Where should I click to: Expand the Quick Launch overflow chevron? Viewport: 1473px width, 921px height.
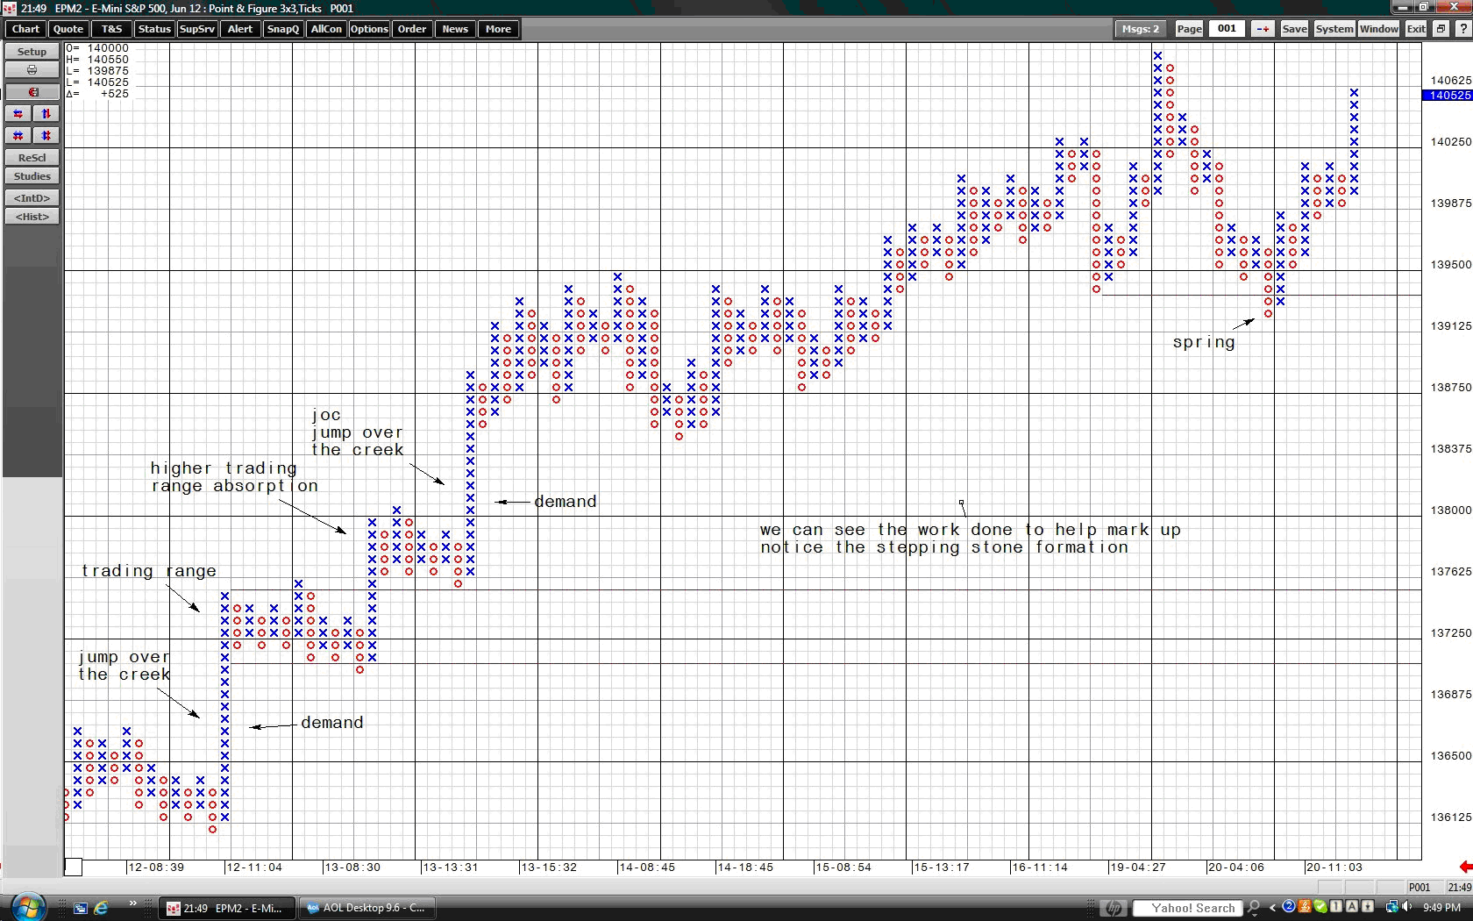132,903
